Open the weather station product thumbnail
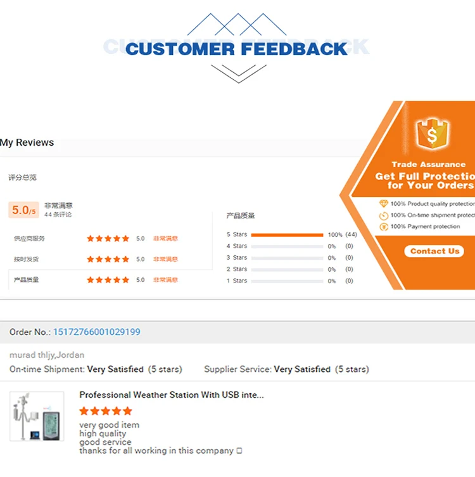475x477 pixels. 37,416
